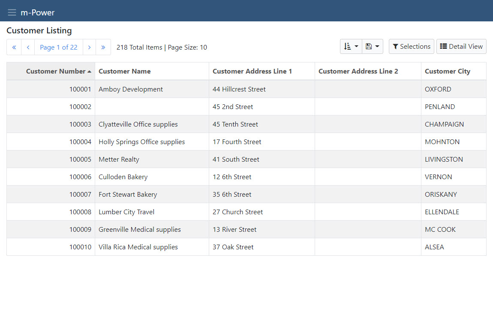This screenshot has height=328, width=493.
Task: Open the hamburger navigation menu
Action: pyautogui.click(x=12, y=12)
